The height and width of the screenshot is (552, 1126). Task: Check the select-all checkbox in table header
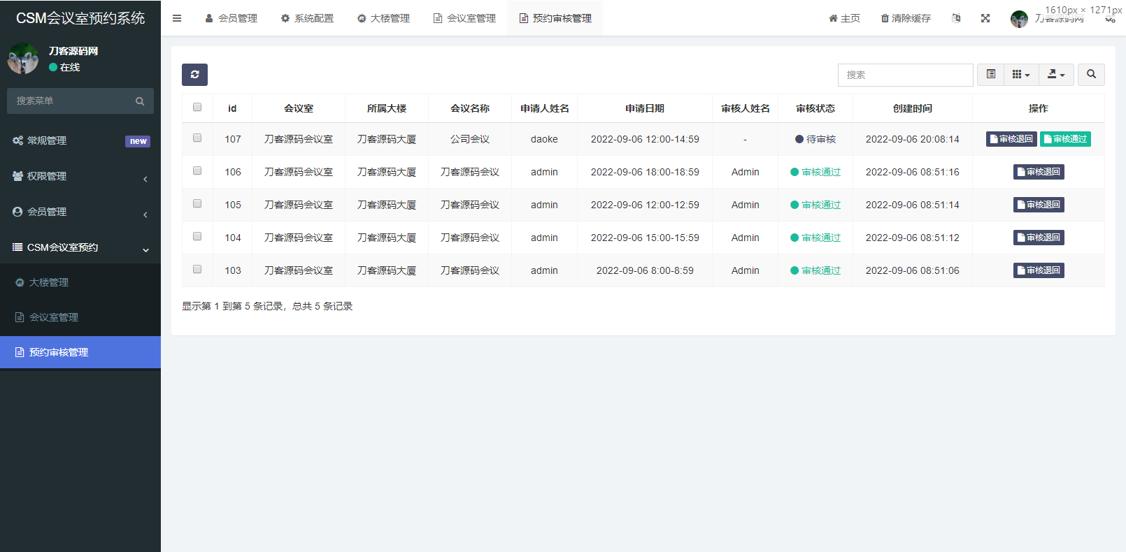coord(197,108)
